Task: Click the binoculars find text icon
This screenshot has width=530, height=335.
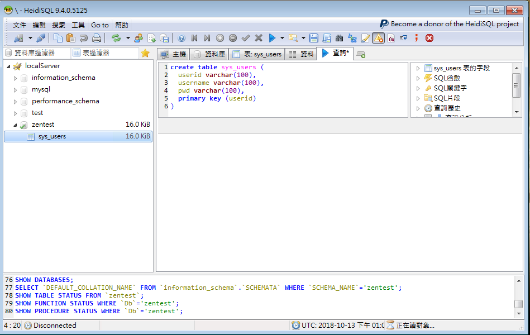Action: 339,38
